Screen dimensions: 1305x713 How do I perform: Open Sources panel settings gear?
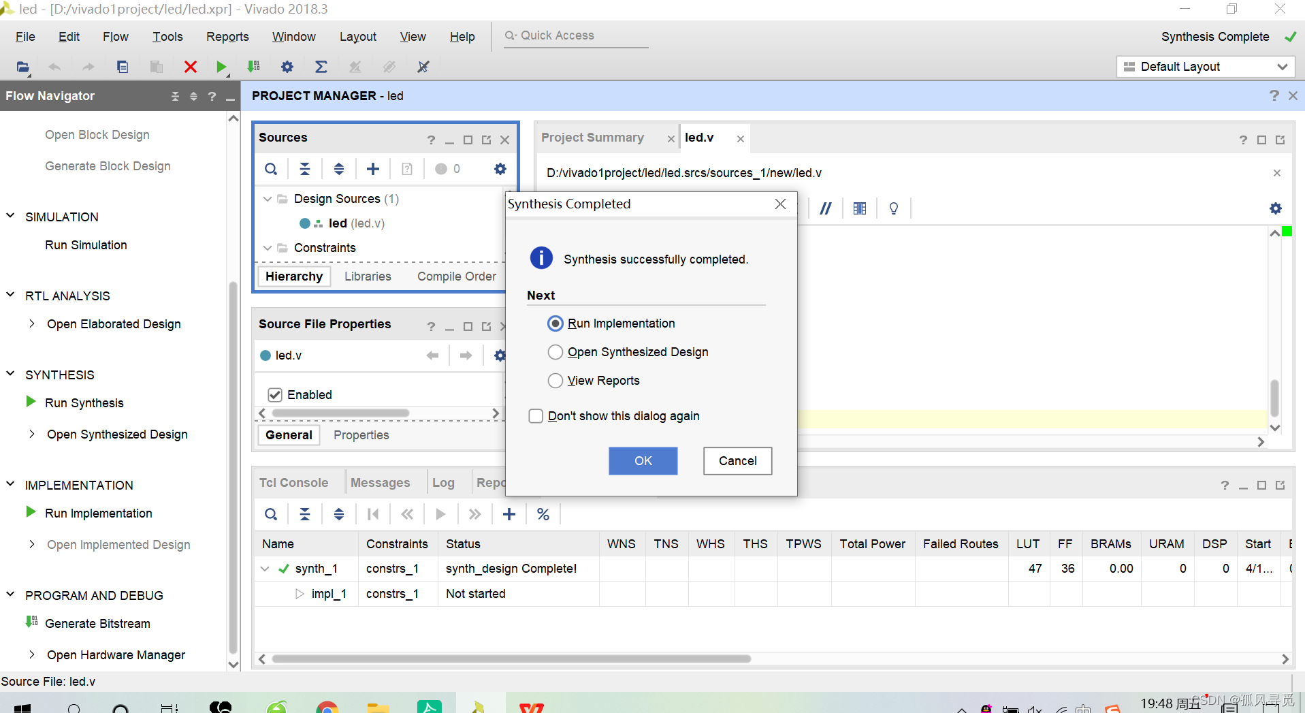click(500, 169)
